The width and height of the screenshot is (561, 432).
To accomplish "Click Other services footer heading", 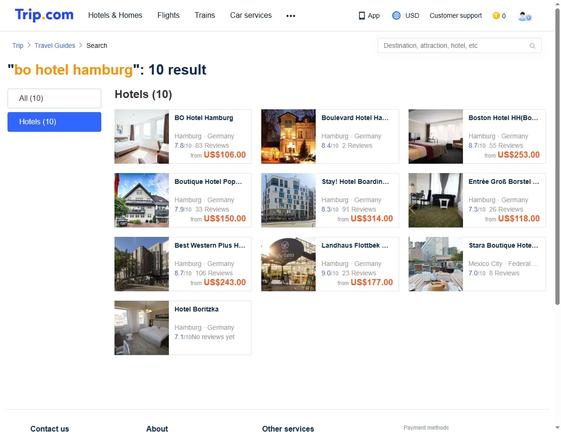I will 288,428.
